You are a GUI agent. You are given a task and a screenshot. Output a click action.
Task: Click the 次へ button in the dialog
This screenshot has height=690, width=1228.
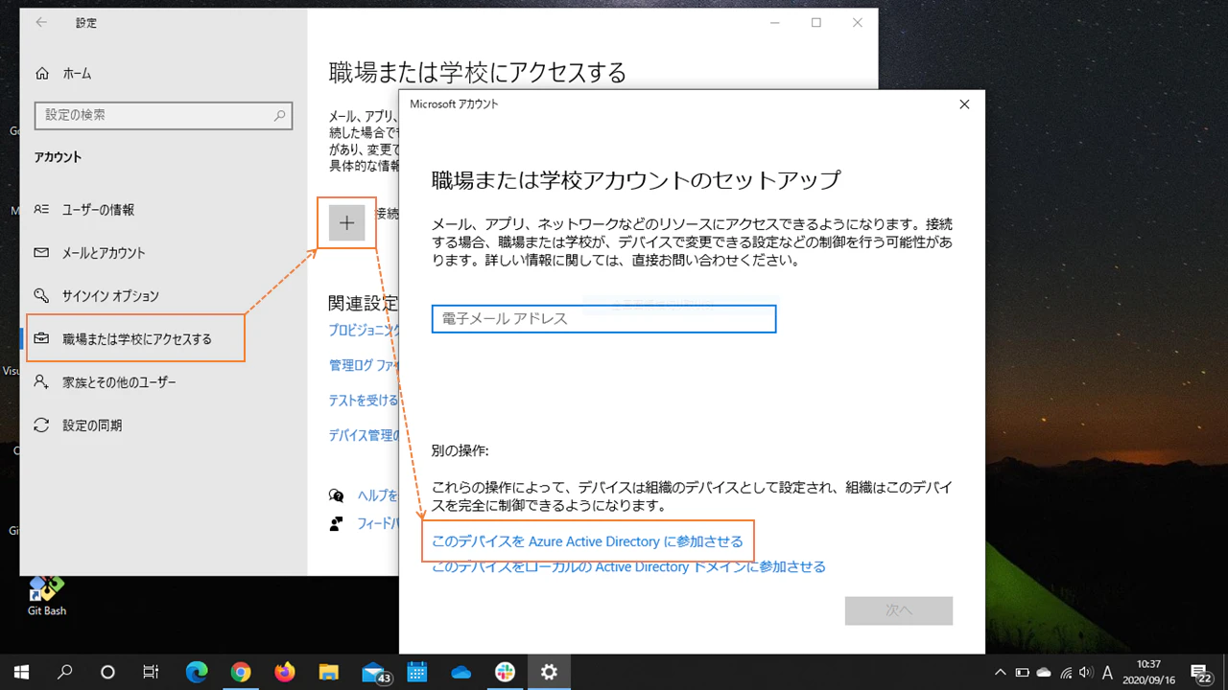(899, 610)
